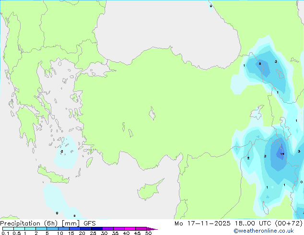Click the 45–50 mm legend color swatch
The width and height of the screenshot is (304, 235).
[141, 229]
